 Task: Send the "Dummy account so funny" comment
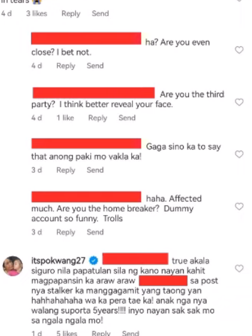[x=95, y=232]
